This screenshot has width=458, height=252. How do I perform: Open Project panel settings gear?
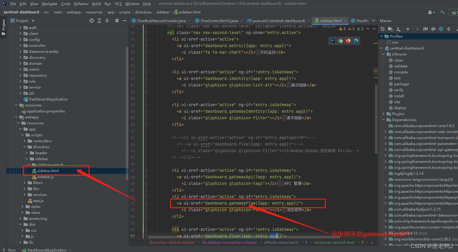(x=117, y=21)
